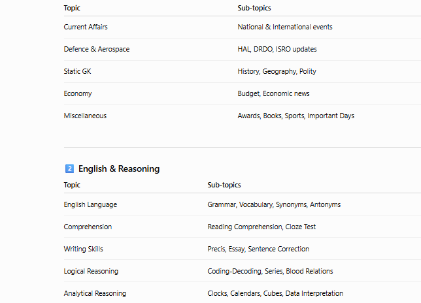
Task: Select History, Geography, Polity cell
Action: coord(277,71)
